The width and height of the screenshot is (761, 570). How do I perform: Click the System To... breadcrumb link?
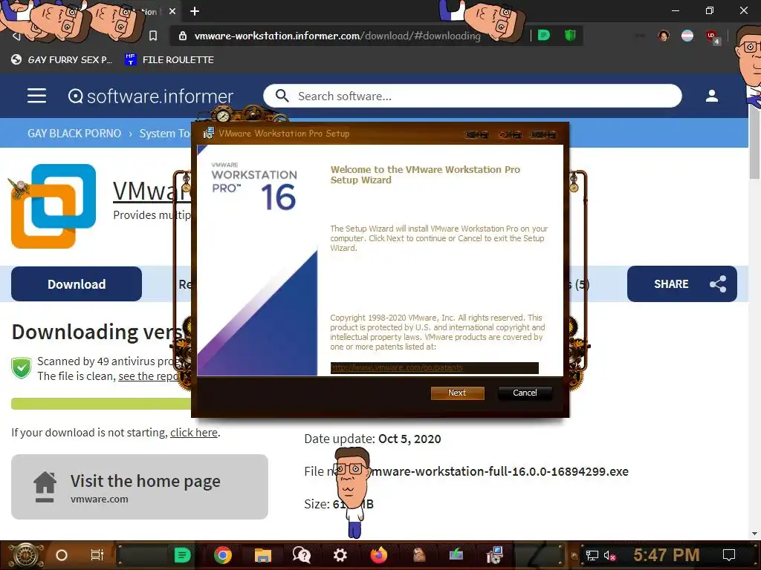pyautogui.click(x=164, y=134)
